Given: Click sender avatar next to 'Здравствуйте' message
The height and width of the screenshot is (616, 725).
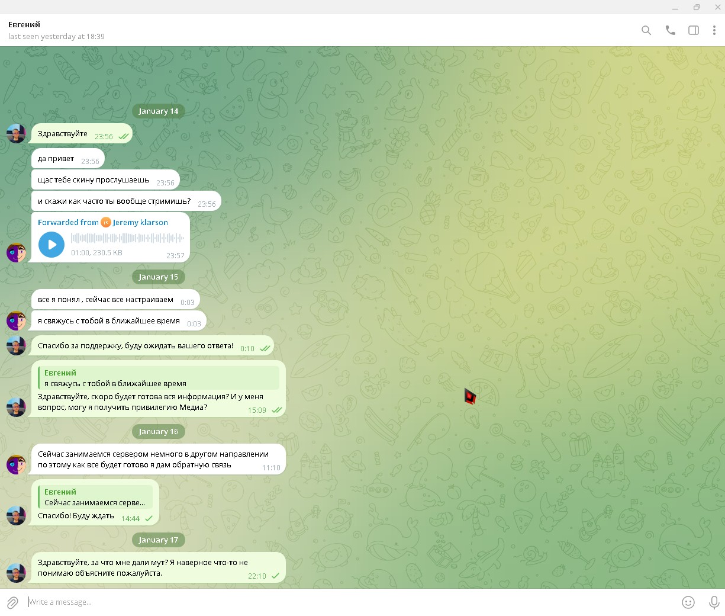Looking at the screenshot, I should pyautogui.click(x=16, y=134).
